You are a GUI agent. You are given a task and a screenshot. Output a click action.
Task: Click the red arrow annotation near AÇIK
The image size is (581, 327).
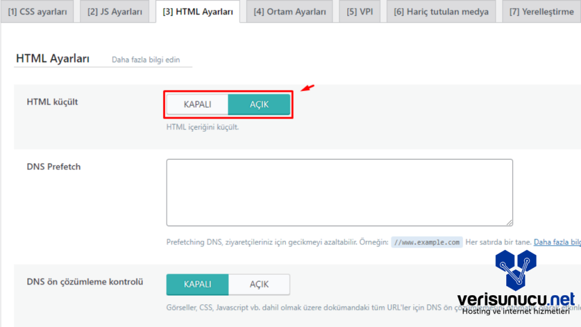pos(307,88)
